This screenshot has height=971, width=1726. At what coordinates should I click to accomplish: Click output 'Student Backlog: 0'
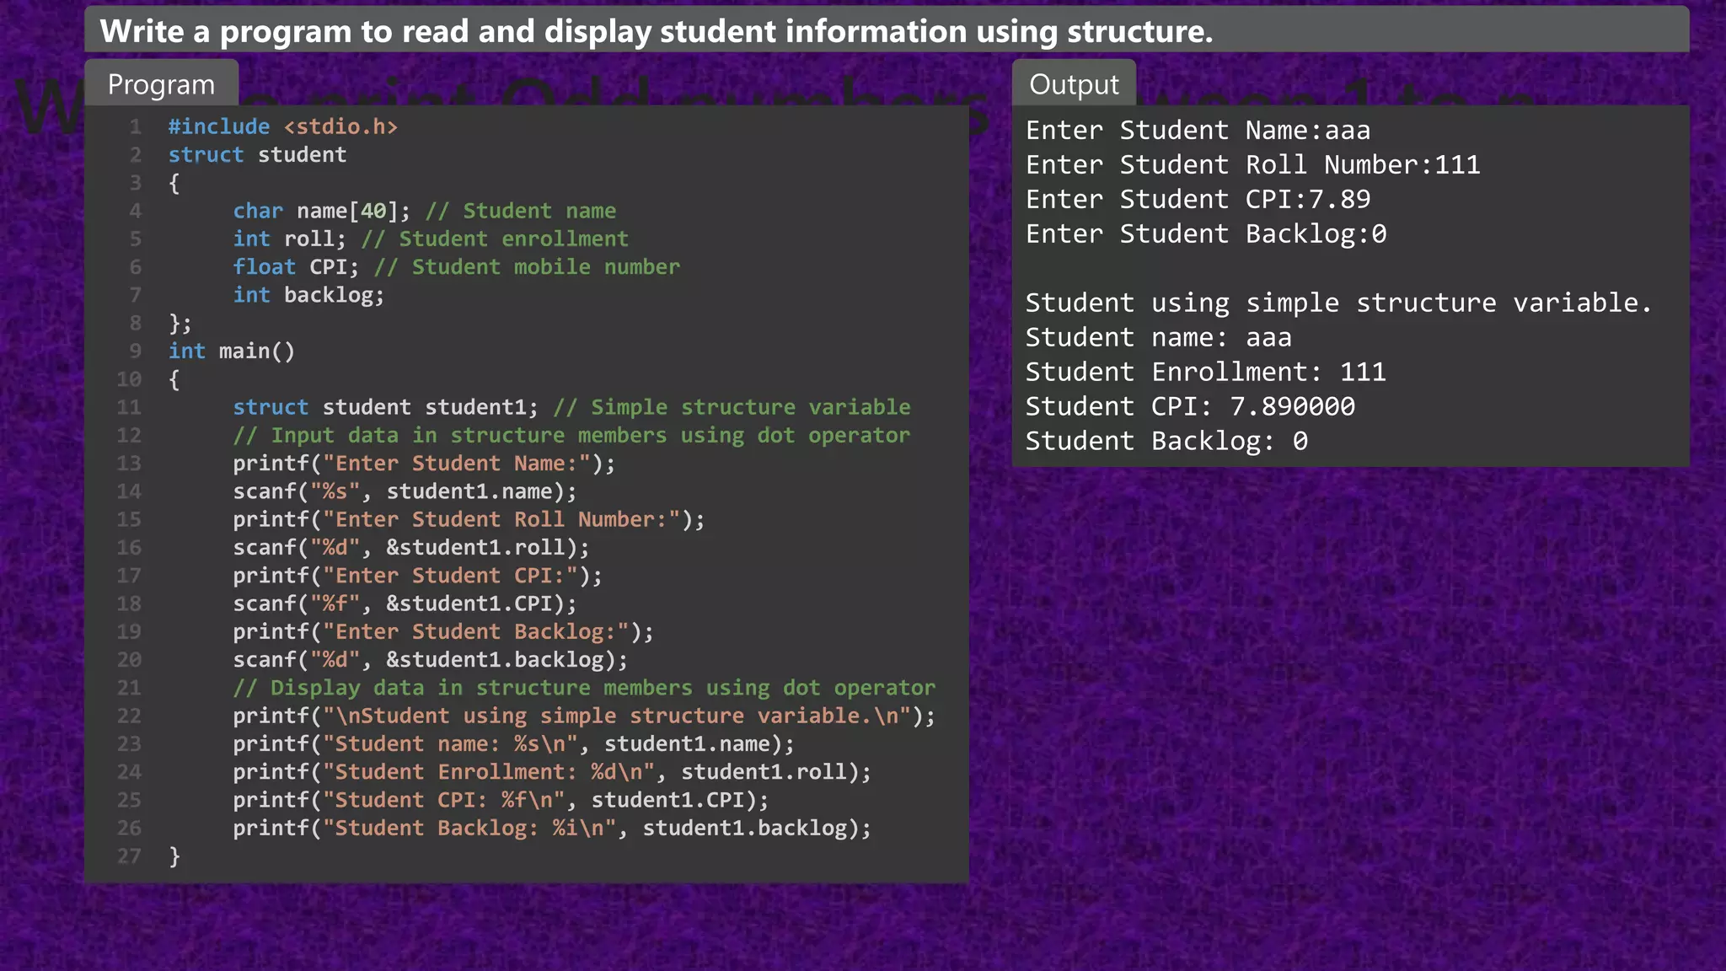point(1167,442)
